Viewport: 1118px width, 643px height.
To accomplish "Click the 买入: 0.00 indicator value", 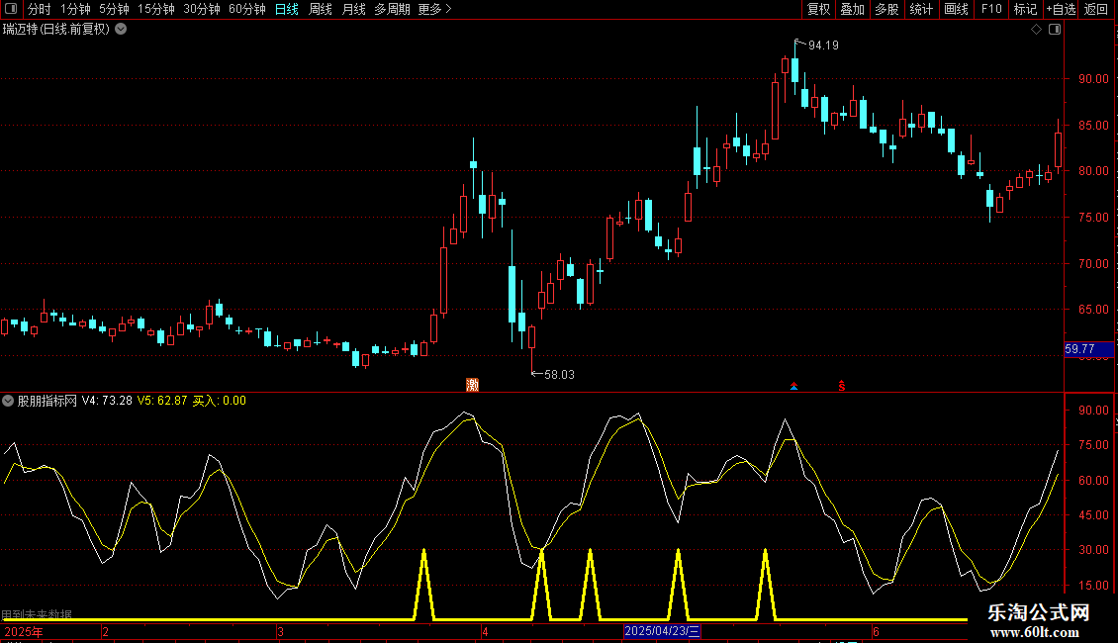I will point(220,401).
